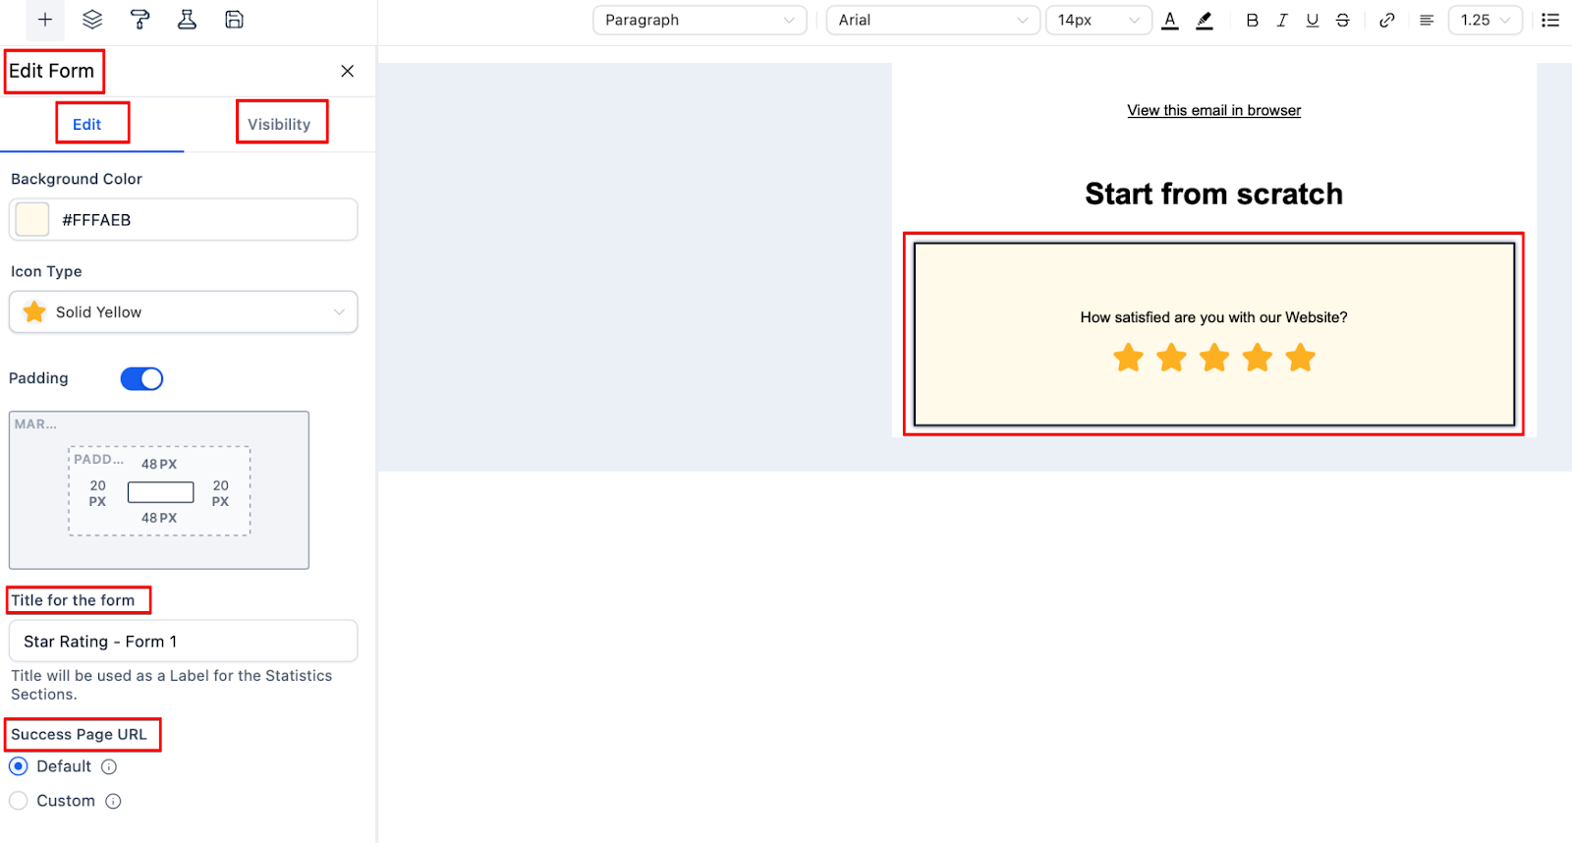The image size is (1572, 843).
Task: Click the plus add element icon
Action: [x=45, y=20]
